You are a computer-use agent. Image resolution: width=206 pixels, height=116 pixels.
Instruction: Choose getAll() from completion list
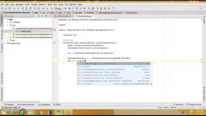114,67
